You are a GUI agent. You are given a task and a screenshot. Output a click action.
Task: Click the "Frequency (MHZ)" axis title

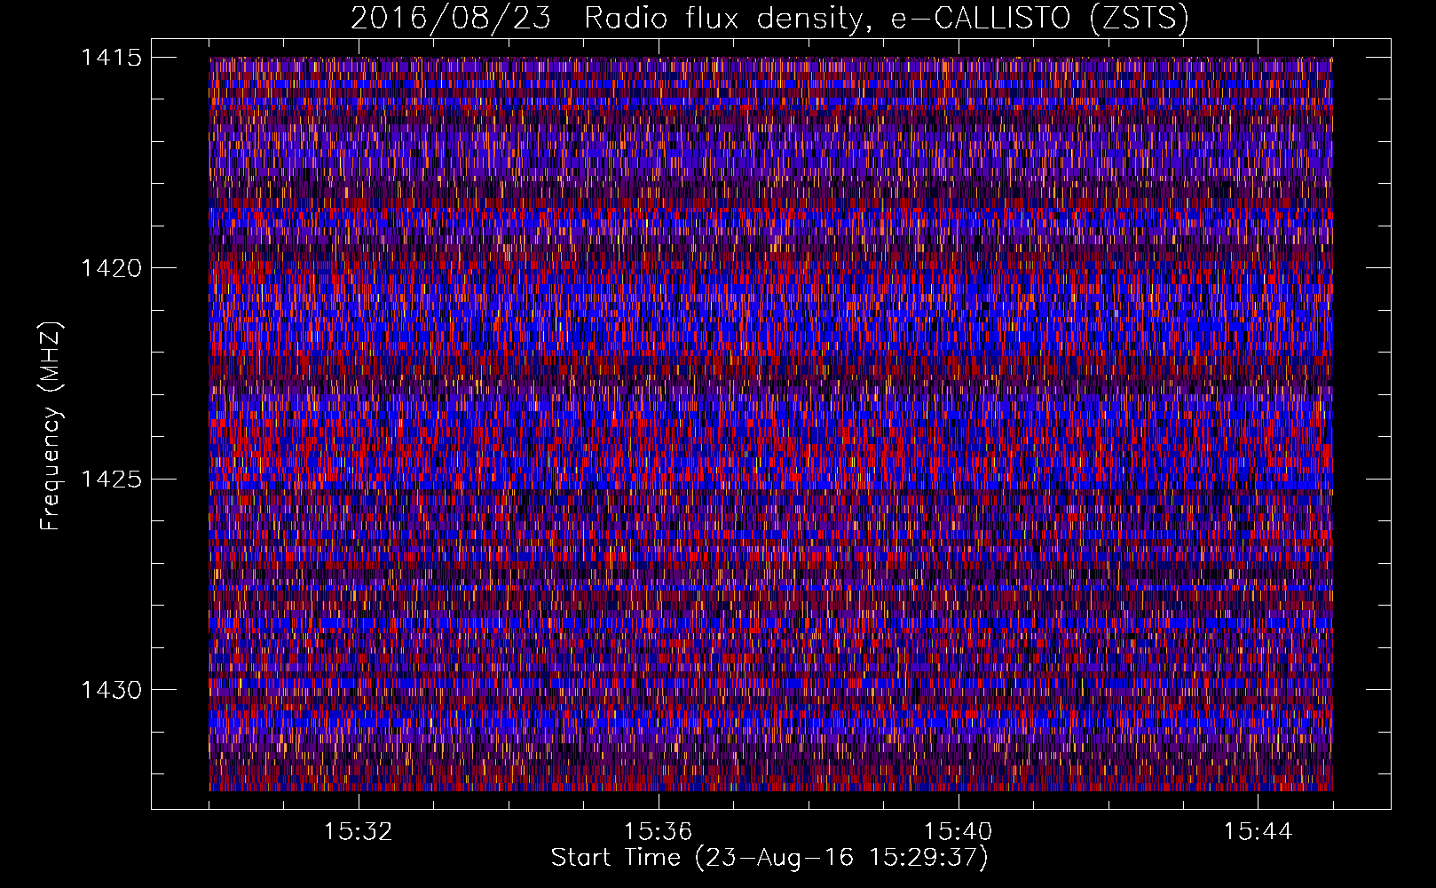click(51, 425)
